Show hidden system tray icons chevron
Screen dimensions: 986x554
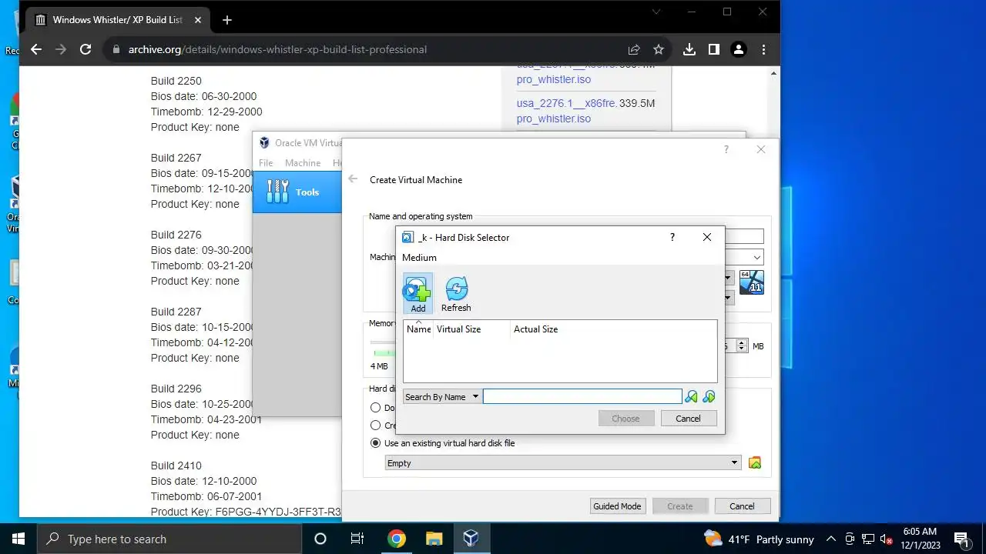tap(831, 539)
